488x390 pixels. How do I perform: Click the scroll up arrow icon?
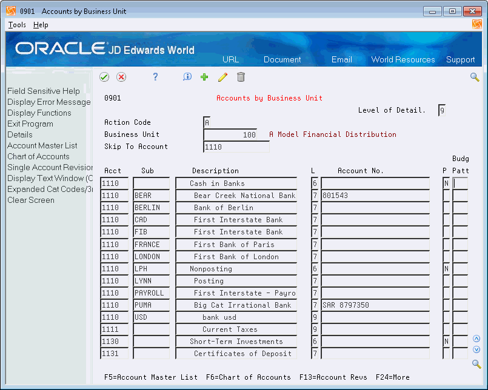tap(476, 339)
